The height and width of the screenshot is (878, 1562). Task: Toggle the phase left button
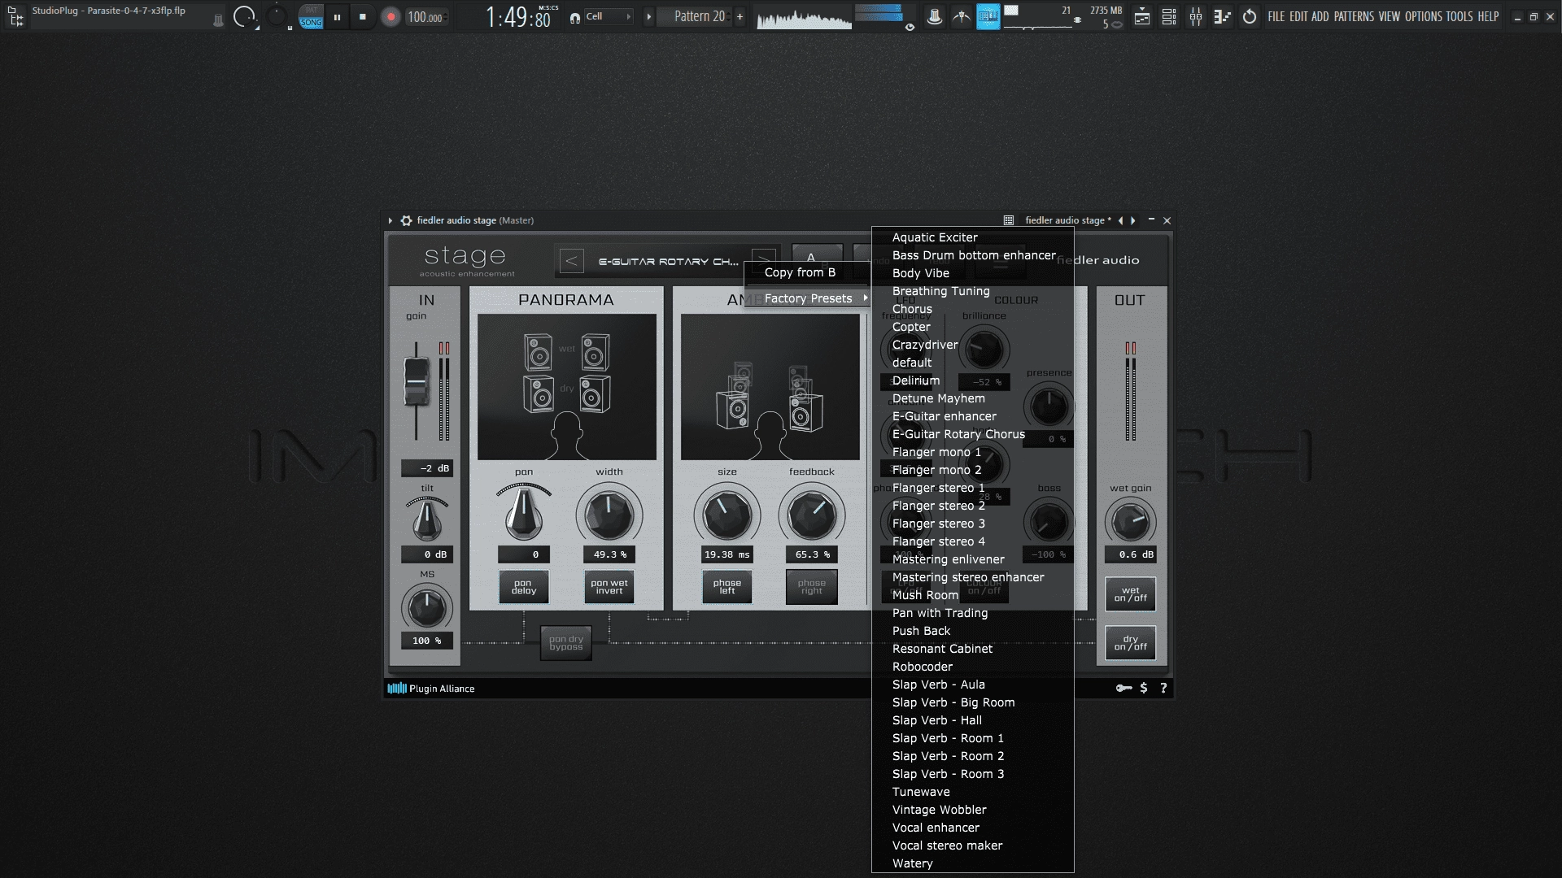pos(726,587)
